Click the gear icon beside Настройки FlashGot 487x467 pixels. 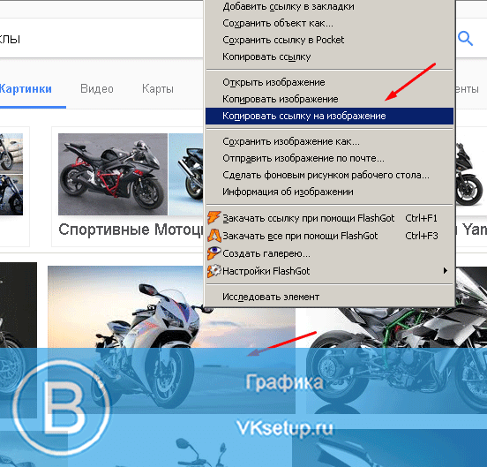tap(214, 271)
